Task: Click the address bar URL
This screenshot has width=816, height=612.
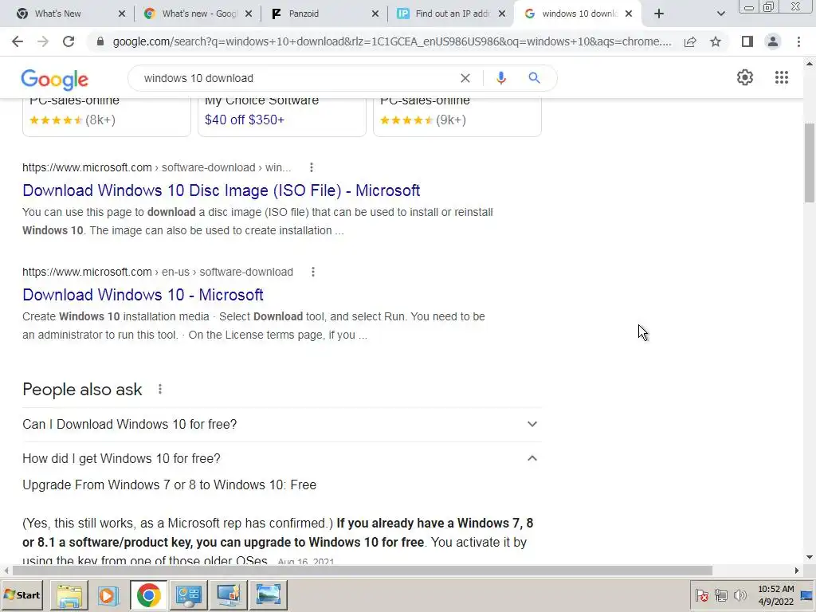Action: click(392, 41)
